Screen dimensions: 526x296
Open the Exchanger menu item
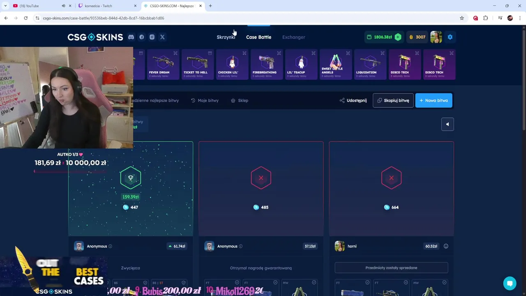click(x=293, y=37)
